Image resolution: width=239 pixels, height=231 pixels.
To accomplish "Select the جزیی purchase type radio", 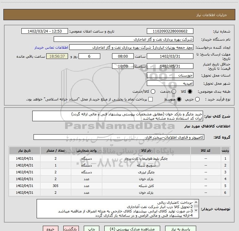I will [197, 99].
